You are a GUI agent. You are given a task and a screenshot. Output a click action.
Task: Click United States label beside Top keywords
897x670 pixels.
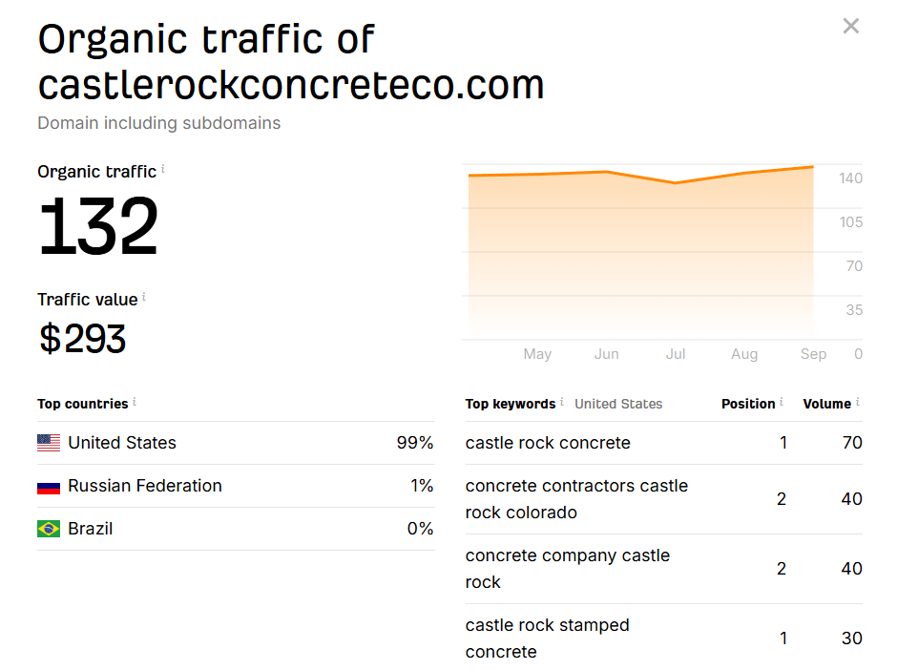coord(618,404)
